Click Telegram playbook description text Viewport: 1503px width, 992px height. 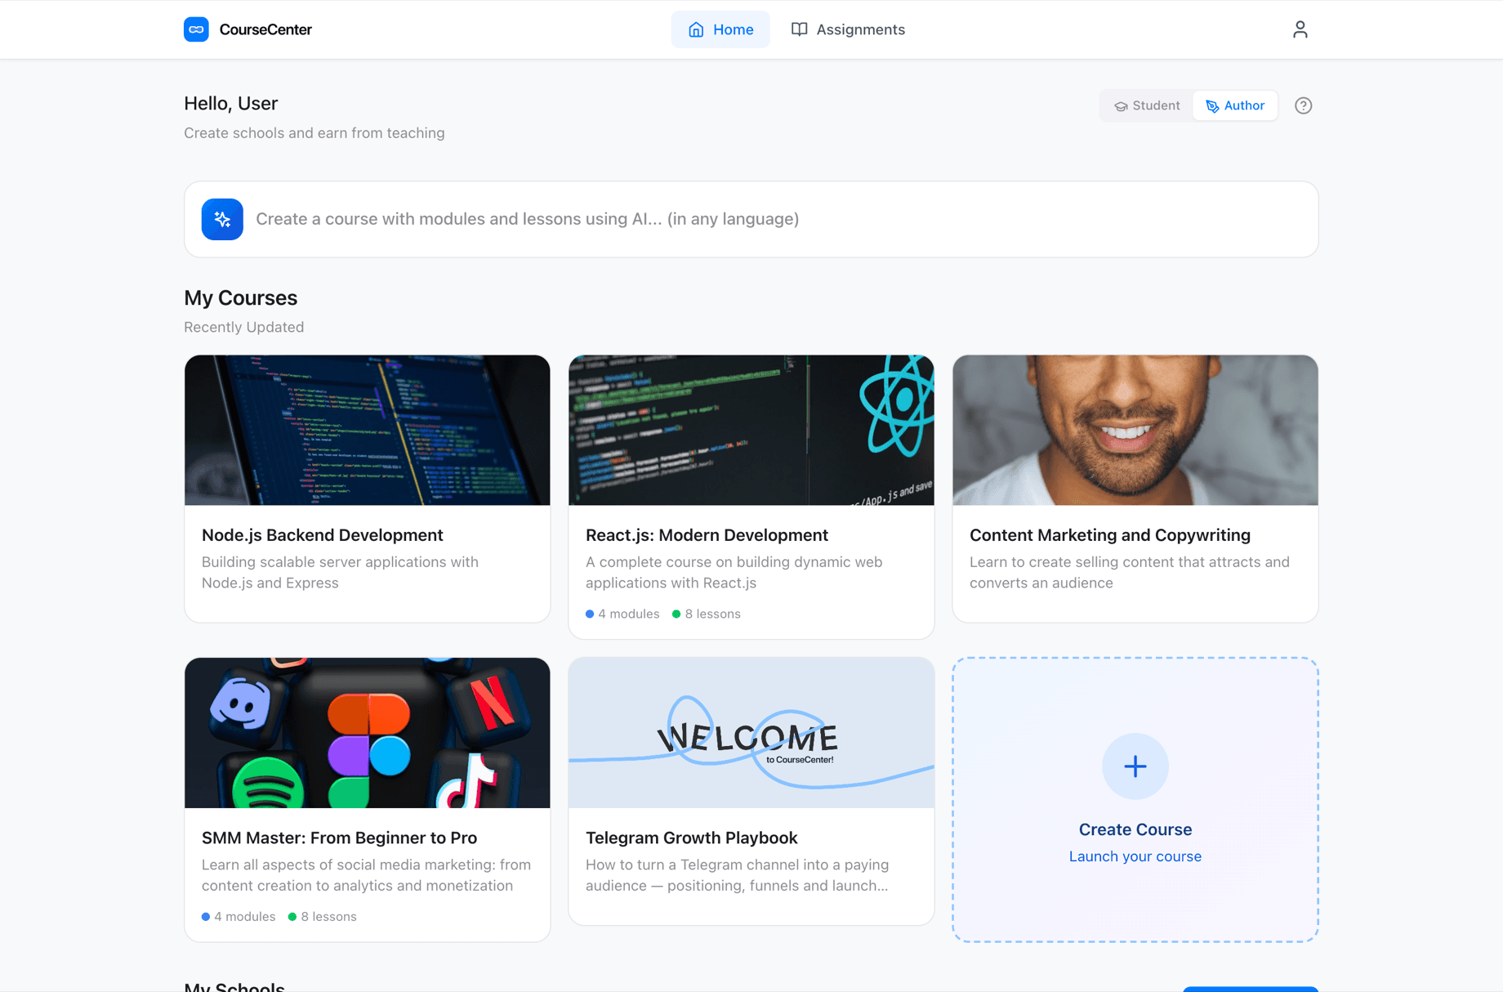(x=737, y=875)
